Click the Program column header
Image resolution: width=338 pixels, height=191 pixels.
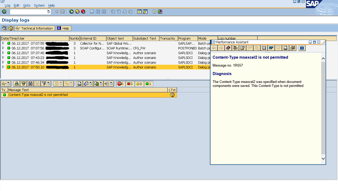[188, 39]
